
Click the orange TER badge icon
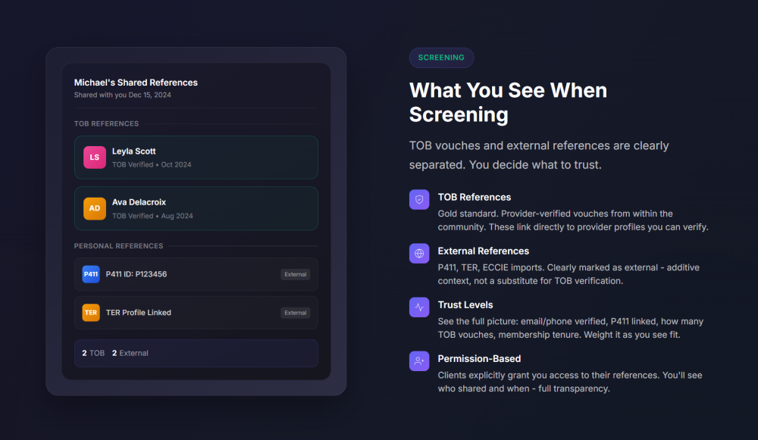pos(91,313)
